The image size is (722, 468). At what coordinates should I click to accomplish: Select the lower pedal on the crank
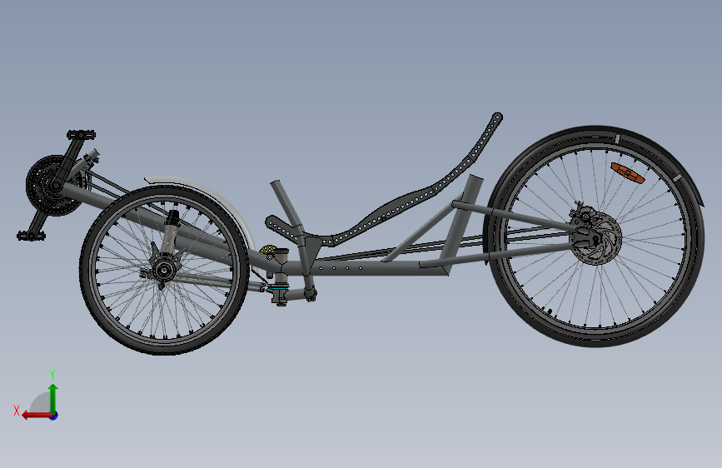coord(32,236)
